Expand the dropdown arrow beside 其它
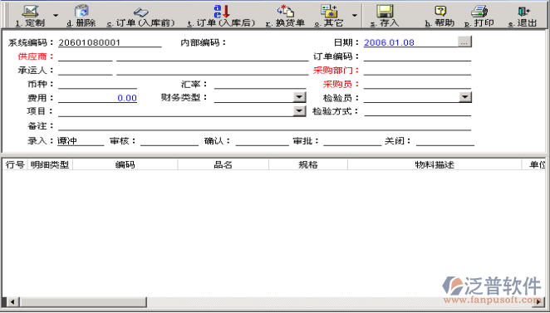 (x=355, y=15)
